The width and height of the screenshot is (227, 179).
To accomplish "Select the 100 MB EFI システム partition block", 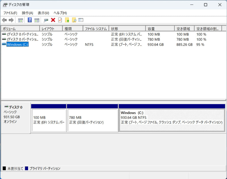I will pyautogui.click(x=48, y=120).
